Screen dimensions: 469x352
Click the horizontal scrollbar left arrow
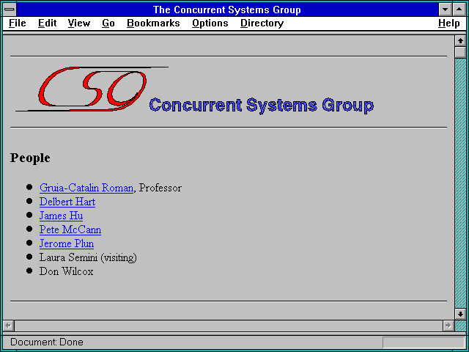(x=8, y=326)
